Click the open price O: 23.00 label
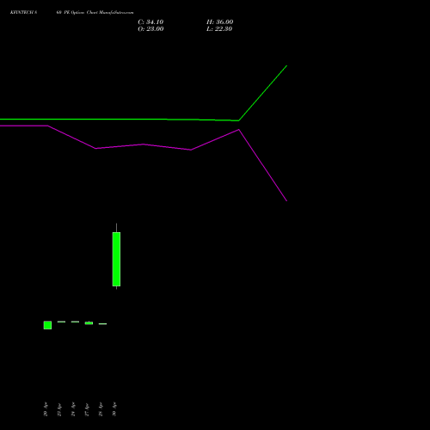This screenshot has height=430, width=430. click(x=150, y=29)
